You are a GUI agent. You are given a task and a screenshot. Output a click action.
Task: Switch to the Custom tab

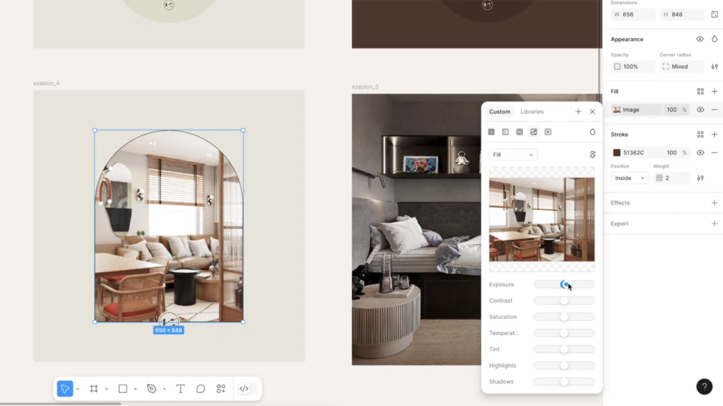tap(499, 112)
